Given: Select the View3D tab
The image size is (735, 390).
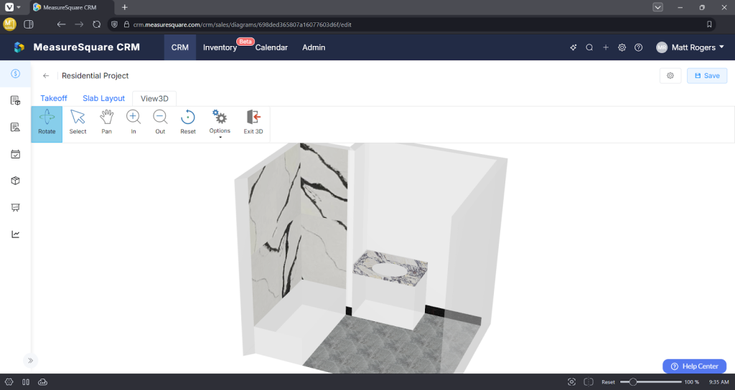Looking at the screenshot, I should (154, 98).
